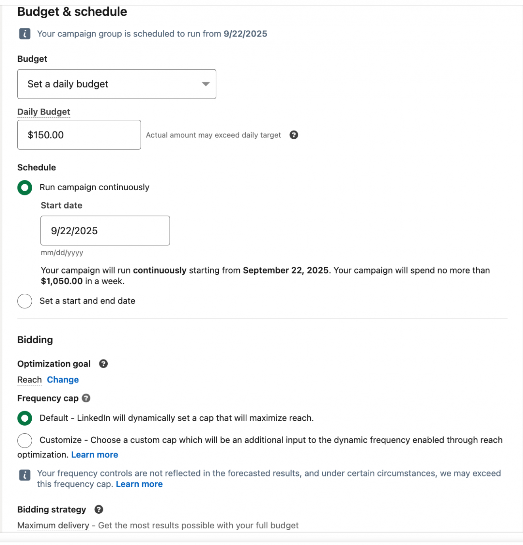Click the info icon beside campaign group schedule
The width and height of the screenshot is (523, 545).
(x=25, y=34)
